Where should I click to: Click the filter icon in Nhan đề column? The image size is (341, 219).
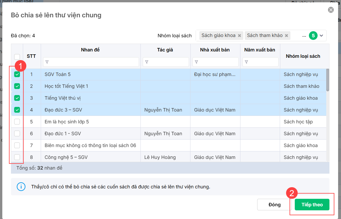47,62
